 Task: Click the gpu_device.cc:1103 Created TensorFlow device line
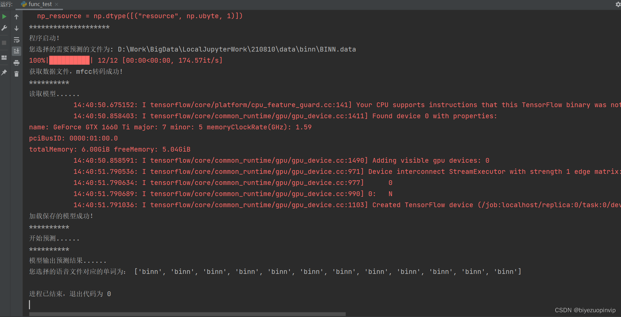point(347,205)
